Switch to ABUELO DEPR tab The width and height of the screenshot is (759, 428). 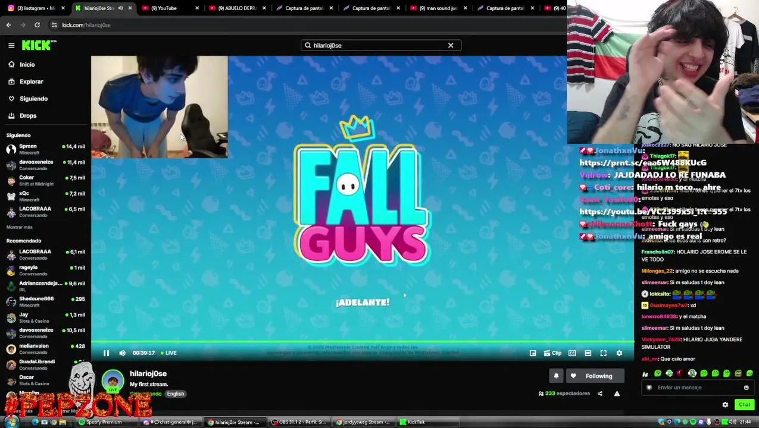click(236, 8)
